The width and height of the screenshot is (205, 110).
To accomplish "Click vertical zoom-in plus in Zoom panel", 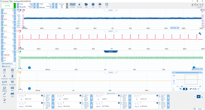I will pyautogui.click(x=174, y=76).
